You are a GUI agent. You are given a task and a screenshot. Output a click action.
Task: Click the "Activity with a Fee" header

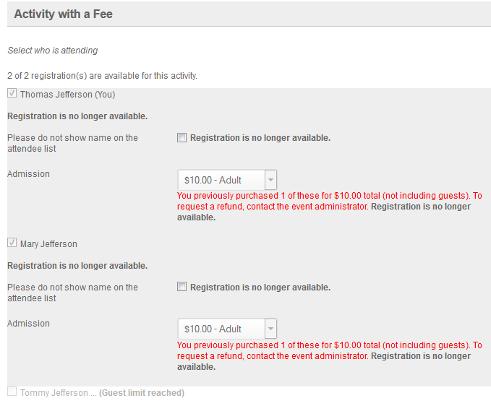coord(64,14)
